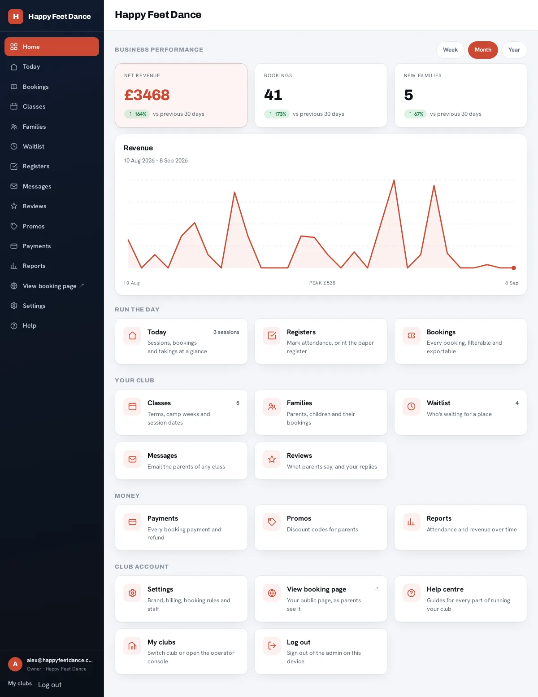Open the Messages card

[x=181, y=460]
